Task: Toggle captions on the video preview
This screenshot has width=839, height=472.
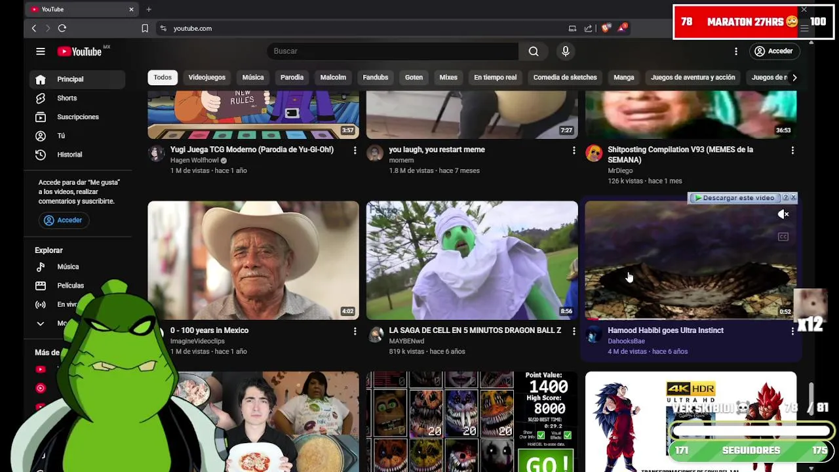Action: tap(783, 237)
